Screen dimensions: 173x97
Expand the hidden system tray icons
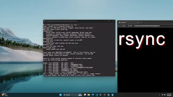tap(159, 95)
